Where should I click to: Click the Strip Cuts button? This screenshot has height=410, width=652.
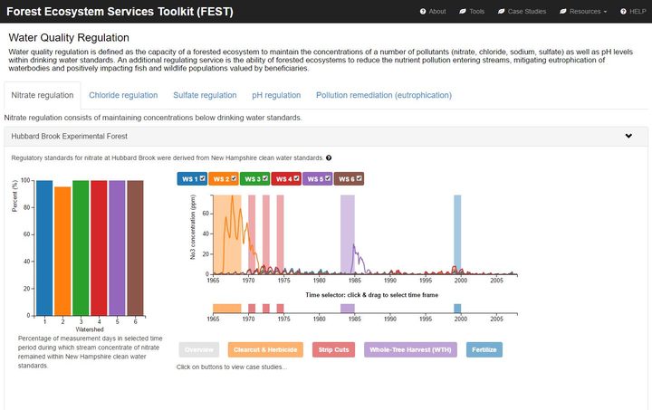pyautogui.click(x=333, y=349)
